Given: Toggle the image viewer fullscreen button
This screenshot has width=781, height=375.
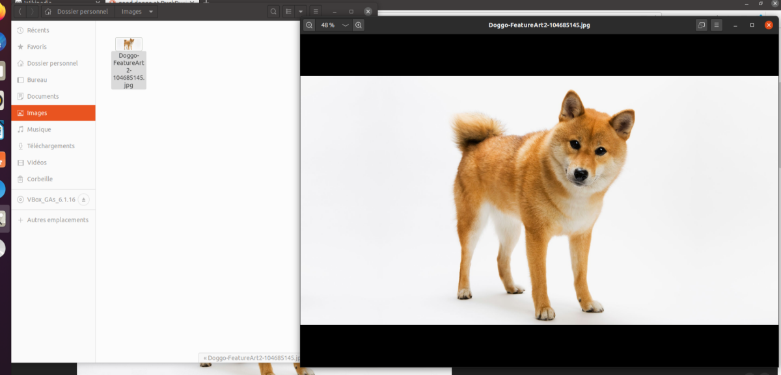Looking at the screenshot, I should pos(701,25).
